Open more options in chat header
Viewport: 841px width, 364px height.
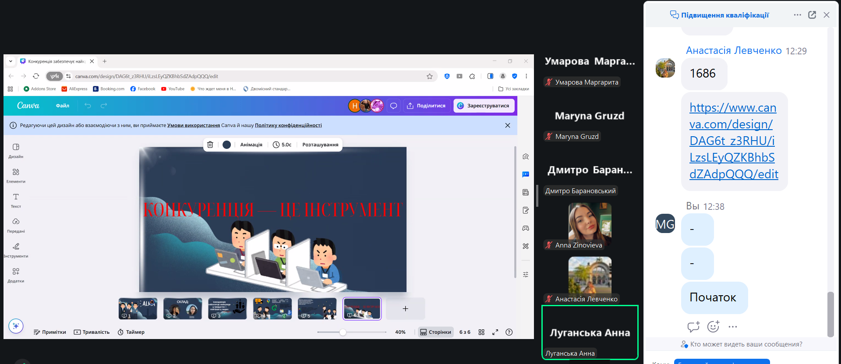coord(797,15)
